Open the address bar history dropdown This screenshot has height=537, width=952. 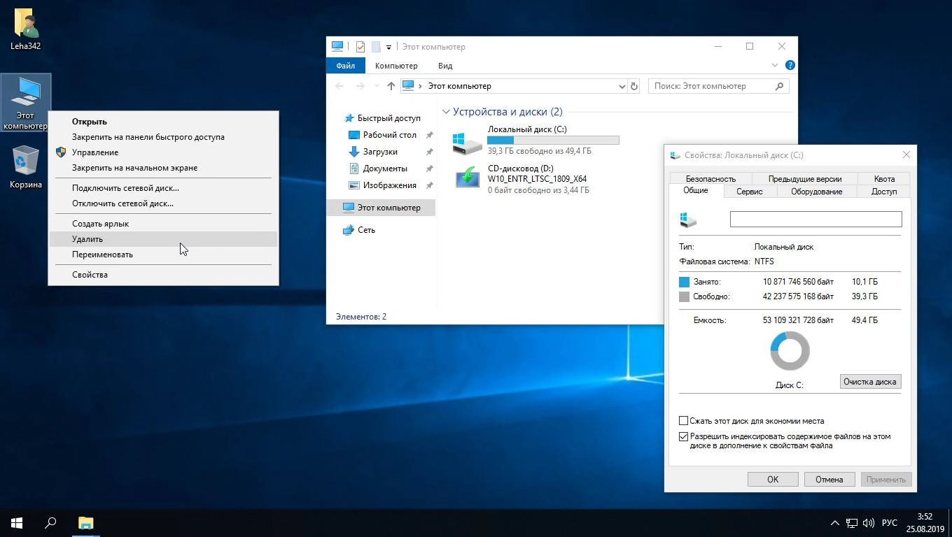coord(621,86)
